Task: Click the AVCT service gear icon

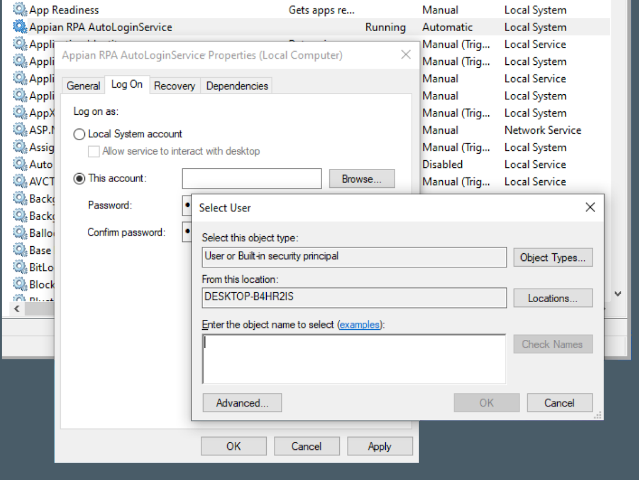Action: tap(19, 181)
